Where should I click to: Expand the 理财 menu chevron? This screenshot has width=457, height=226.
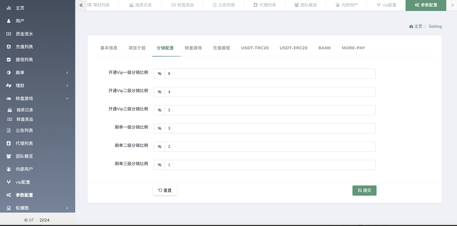[67, 86]
